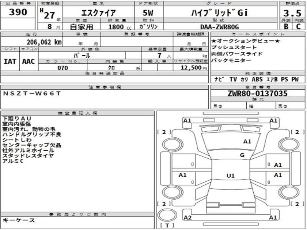307x230 pixels.
Task: Select the キーケース office notice text
Action: (19, 220)
